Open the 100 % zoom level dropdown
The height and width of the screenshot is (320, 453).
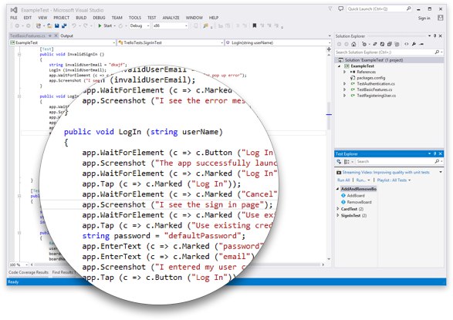19,264
